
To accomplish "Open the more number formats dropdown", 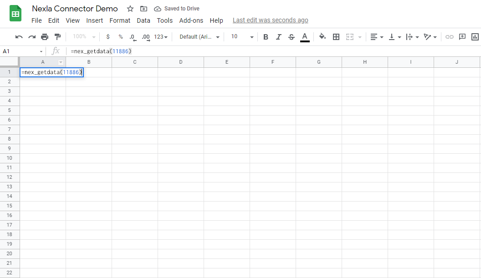I will click(x=161, y=37).
